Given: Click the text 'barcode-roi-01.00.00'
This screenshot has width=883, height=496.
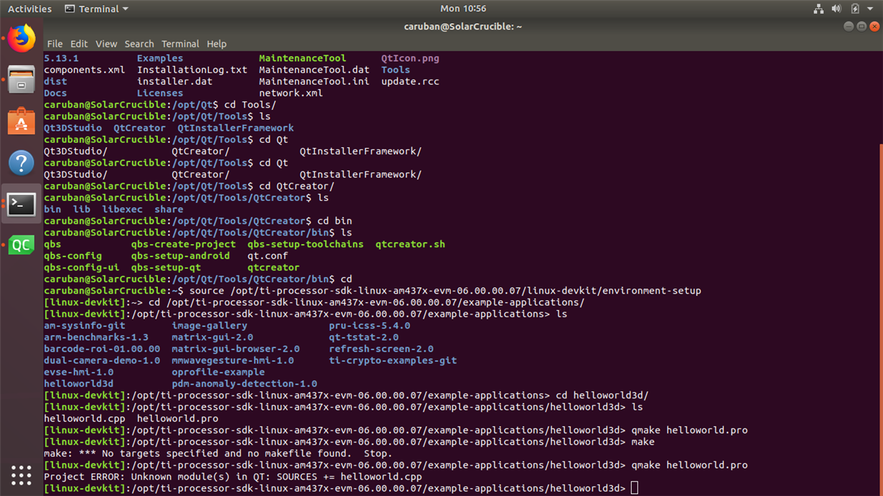Looking at the screenshot, I should (x=102, y=349).
